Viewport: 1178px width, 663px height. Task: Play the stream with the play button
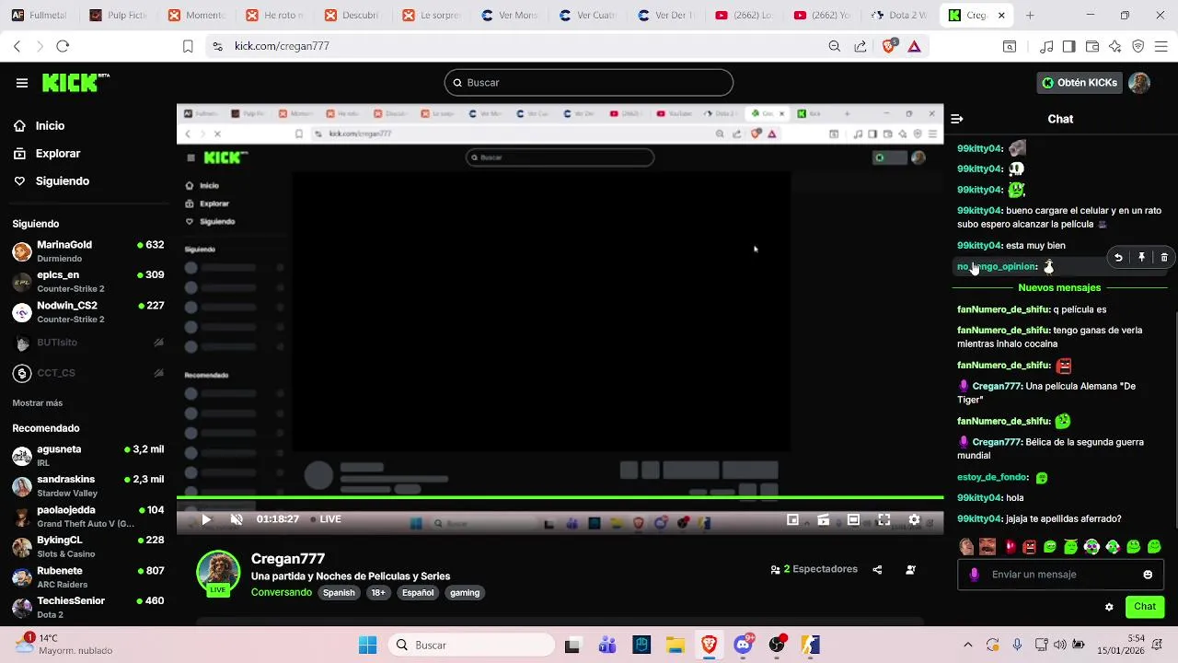pos(206,519)
